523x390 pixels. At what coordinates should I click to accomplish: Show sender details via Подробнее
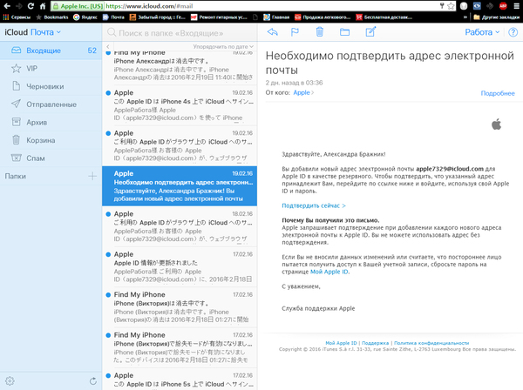coord(498,93)
